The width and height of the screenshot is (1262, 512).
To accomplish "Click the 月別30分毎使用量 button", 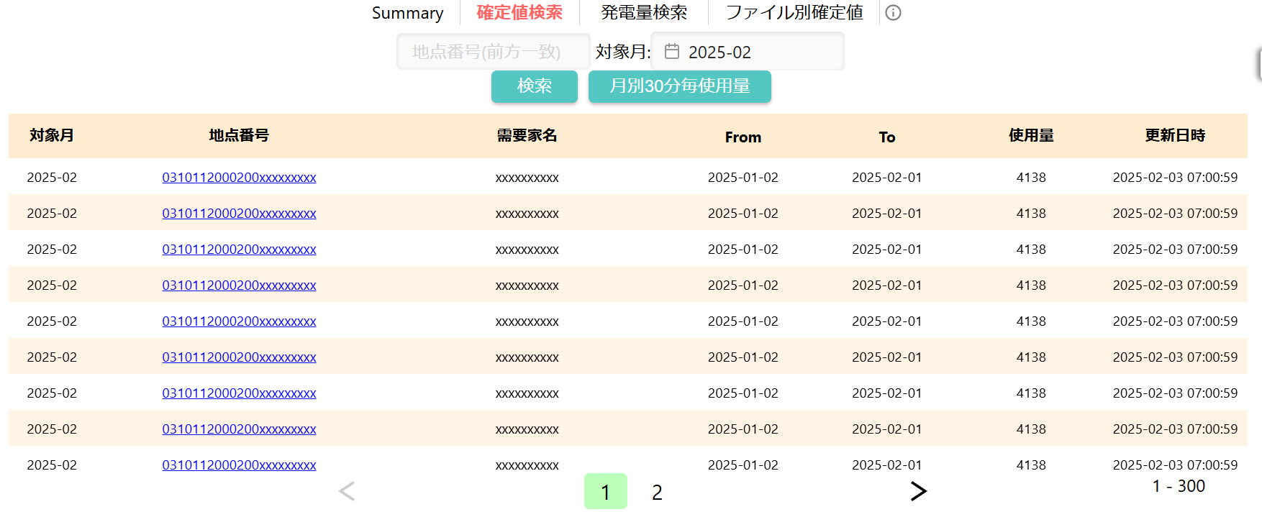I will (x=680, y=86).
